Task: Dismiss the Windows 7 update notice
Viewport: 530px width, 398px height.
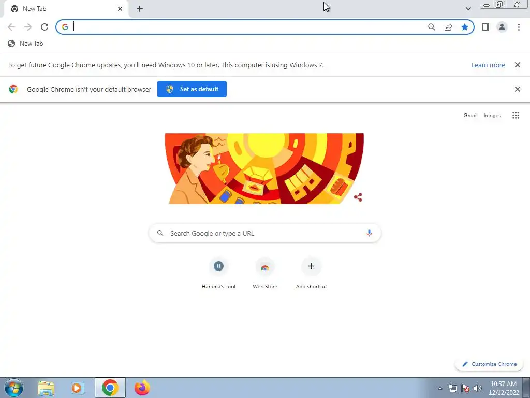Action: click(517, 65)
